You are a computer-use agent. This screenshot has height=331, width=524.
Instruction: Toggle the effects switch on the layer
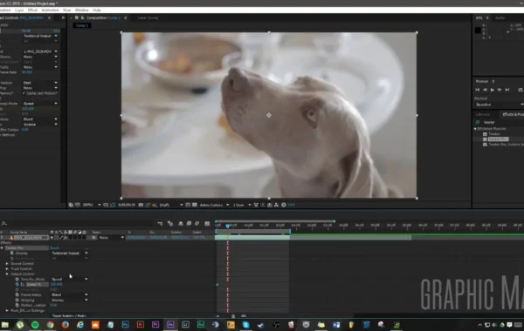tap(65, 237)
